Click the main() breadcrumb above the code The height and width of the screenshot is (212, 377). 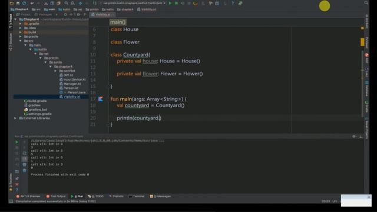(118, 22)
